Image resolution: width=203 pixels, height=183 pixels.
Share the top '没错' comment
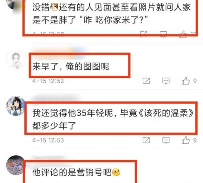tap(144, 34)
